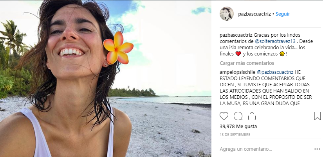The height and width of the screenshot is (157, 323).
Task: Like the post with the heart icon
Action: [x=224, y=116]
